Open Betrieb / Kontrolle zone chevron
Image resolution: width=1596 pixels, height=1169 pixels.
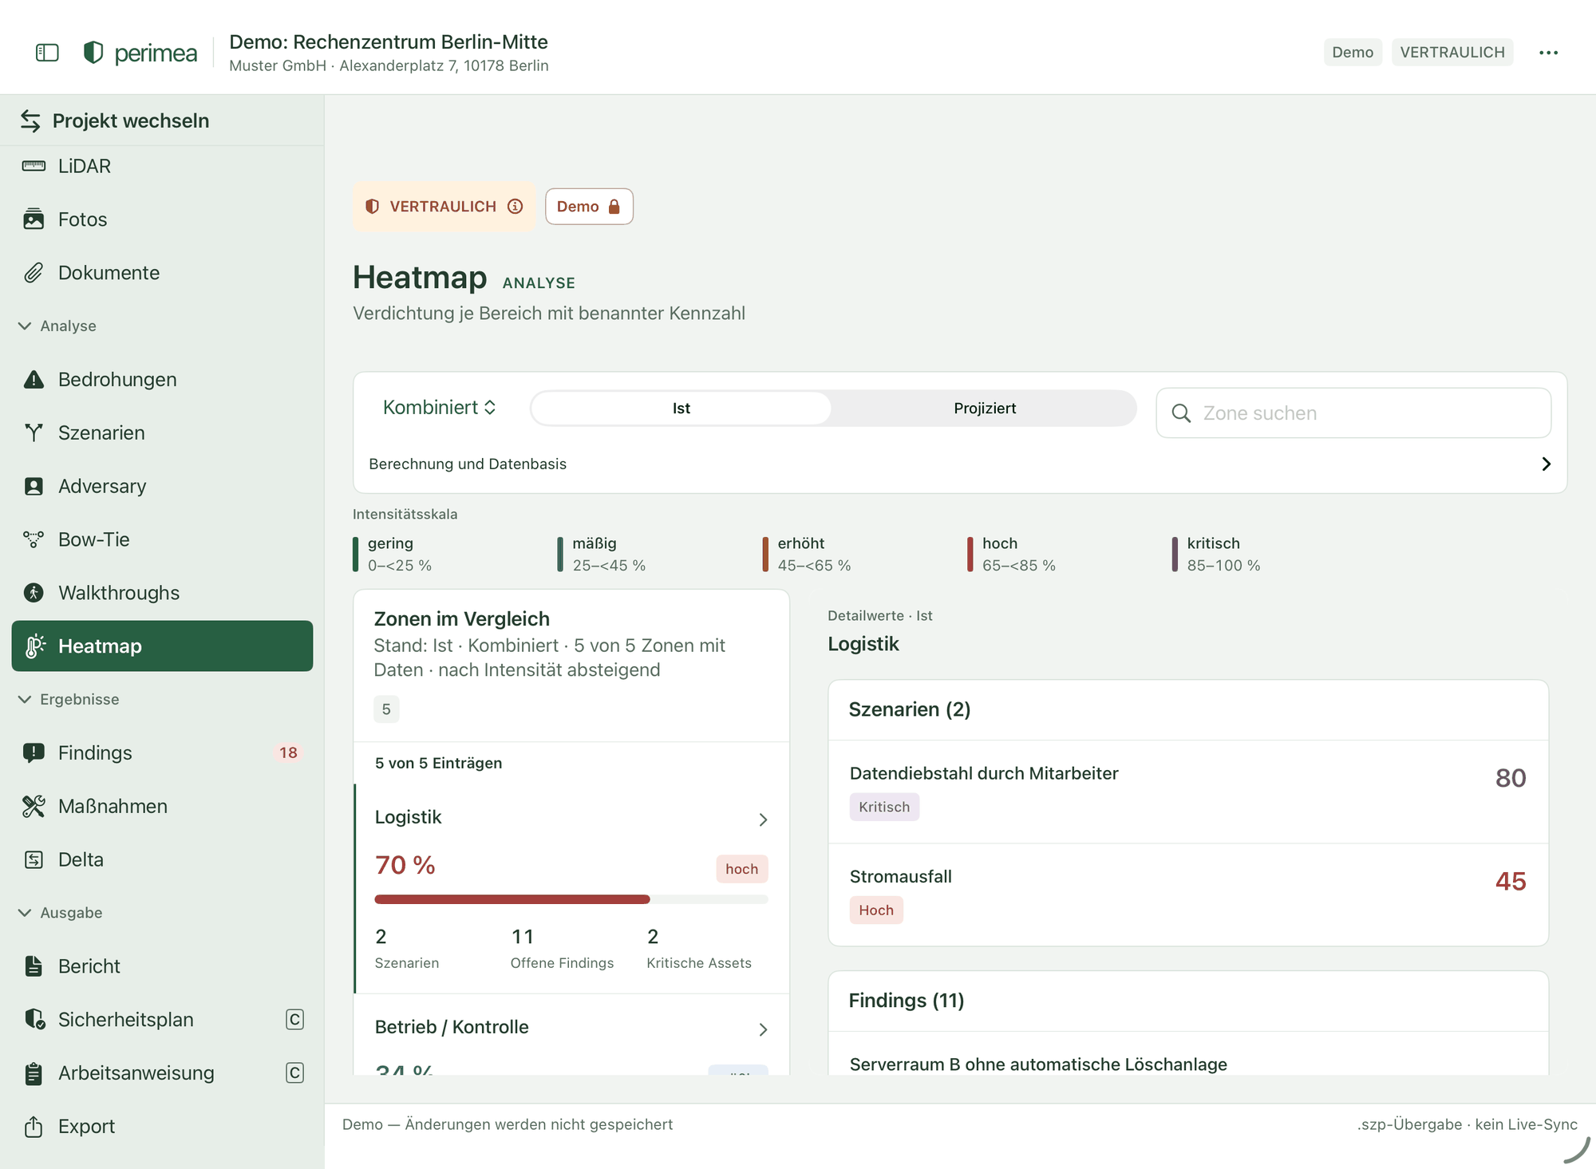coord(763,1029)
